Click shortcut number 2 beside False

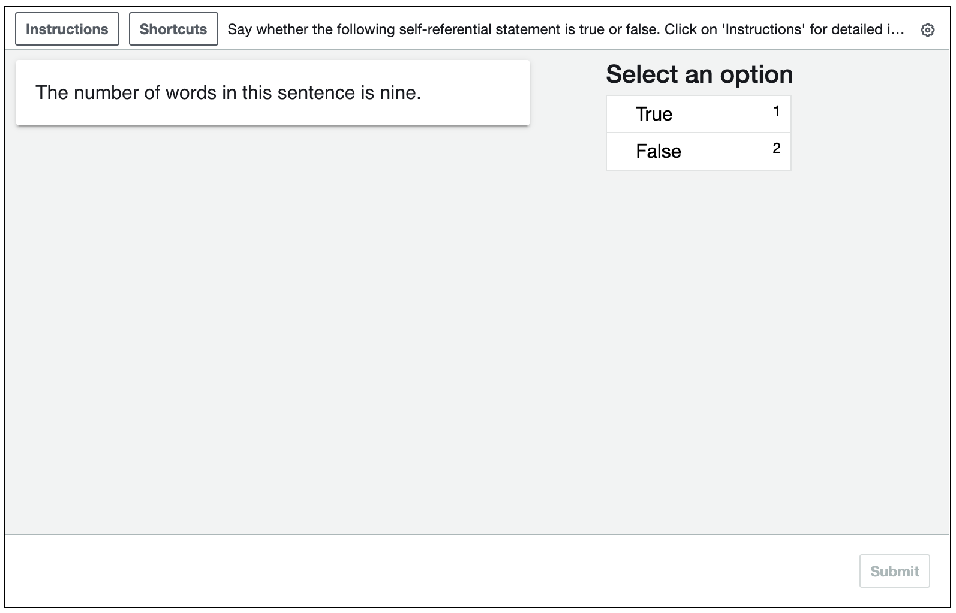pyautogui.click(x=777, y=148)
